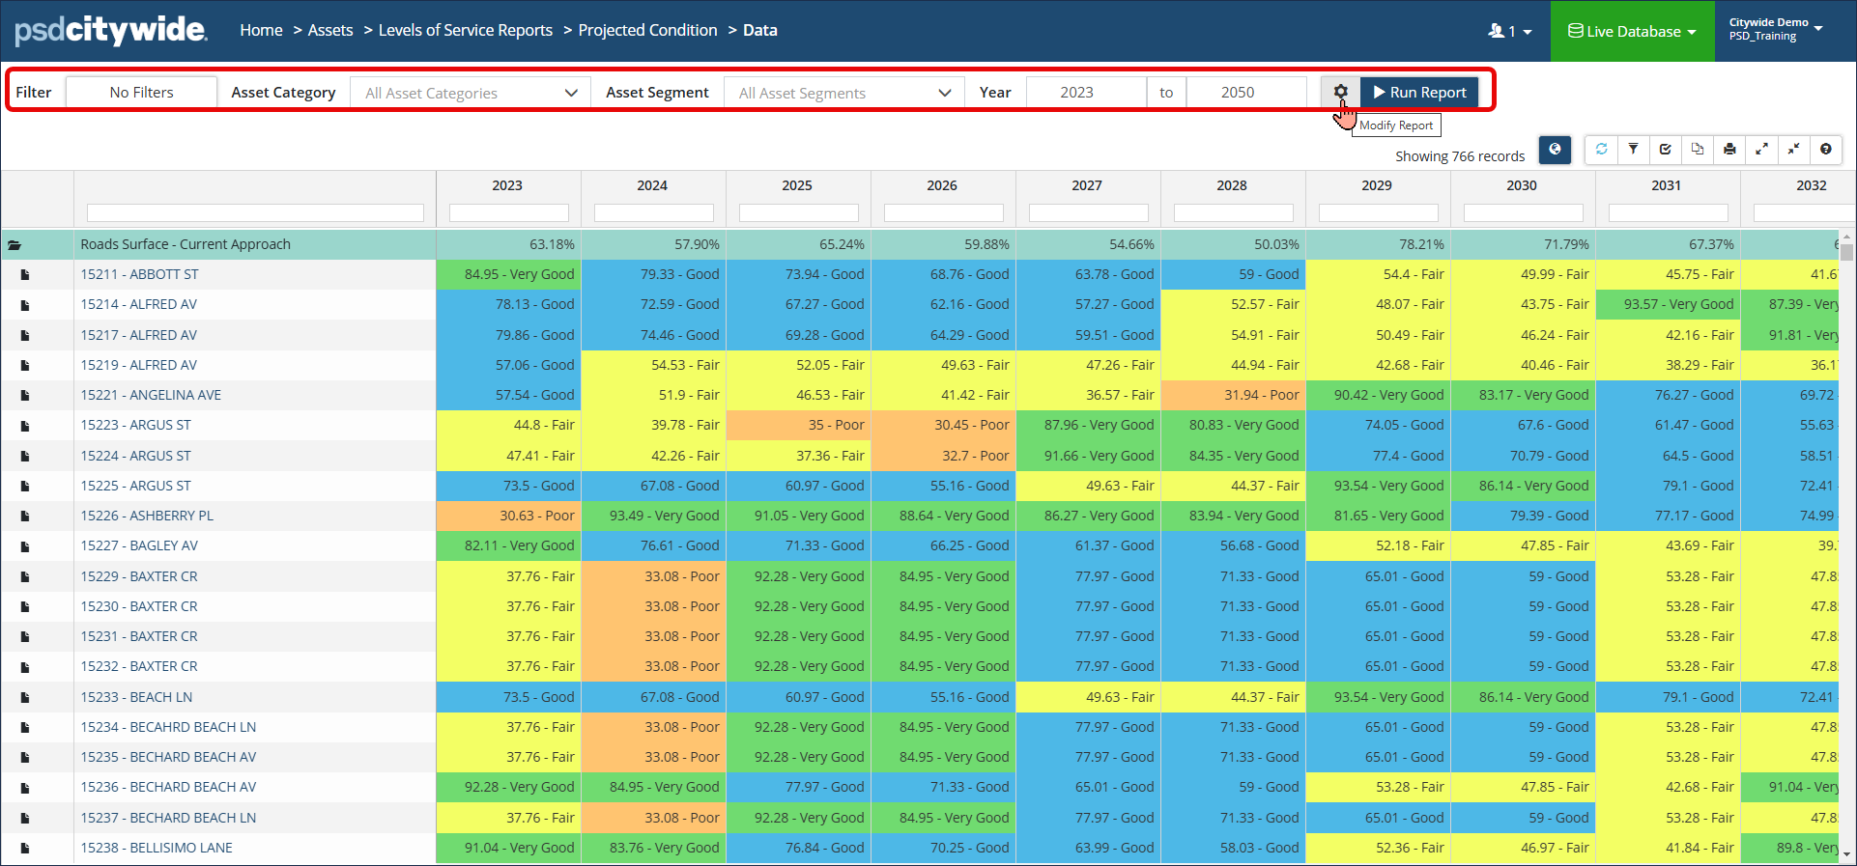Image resolution: width=1857 pixels, height=866 pixels.
Task: Refresh the data grid
Action: (x=1602, y=150)
